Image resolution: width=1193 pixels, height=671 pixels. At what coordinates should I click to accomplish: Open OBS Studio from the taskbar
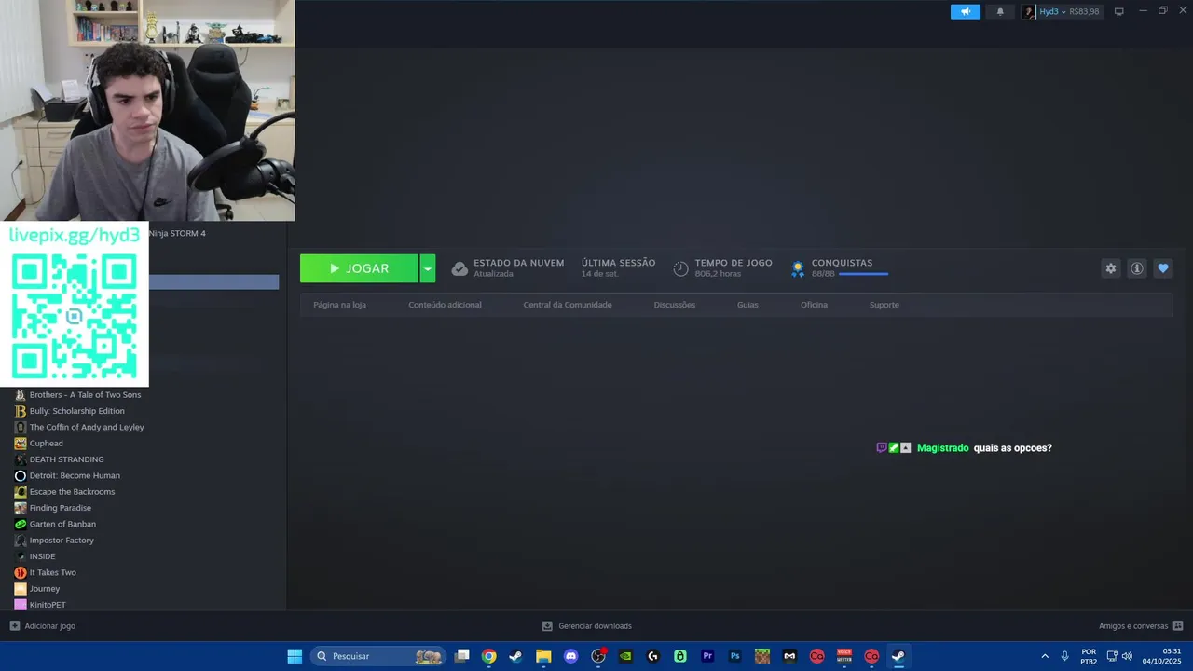(598, 656)
